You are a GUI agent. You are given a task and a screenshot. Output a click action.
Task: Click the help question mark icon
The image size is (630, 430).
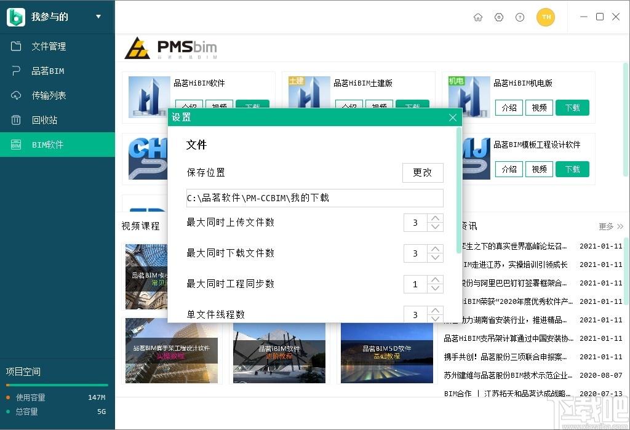coord(520,17)
